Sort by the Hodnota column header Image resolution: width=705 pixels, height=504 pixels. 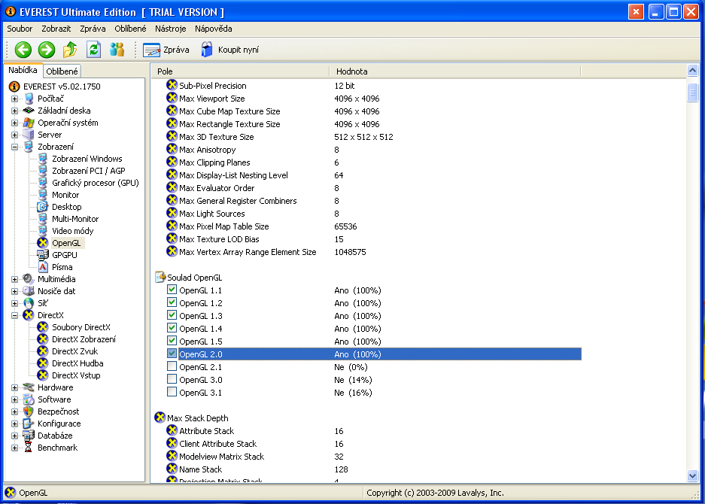(455, 71)
